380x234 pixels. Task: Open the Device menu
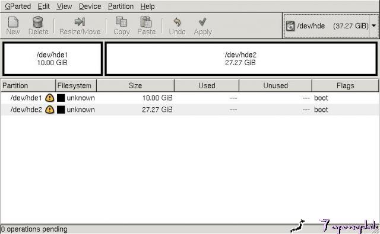coord(90,7)
